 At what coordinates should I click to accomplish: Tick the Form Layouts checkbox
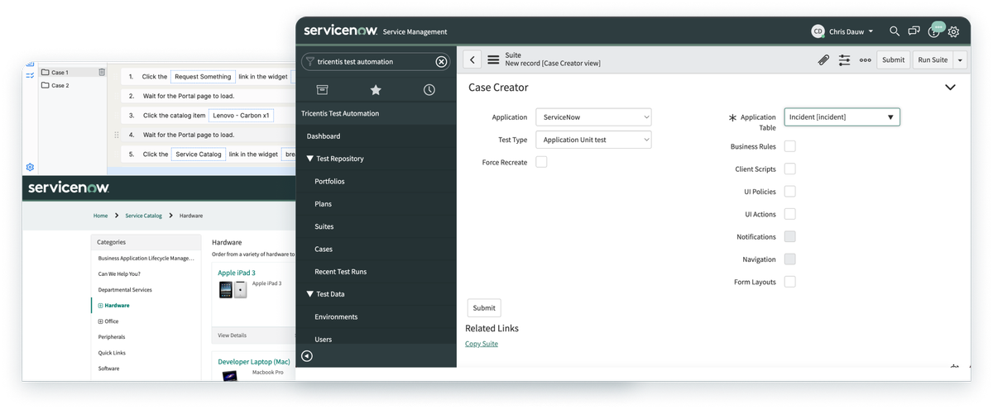pyautogui.click(x=790, y=282)
